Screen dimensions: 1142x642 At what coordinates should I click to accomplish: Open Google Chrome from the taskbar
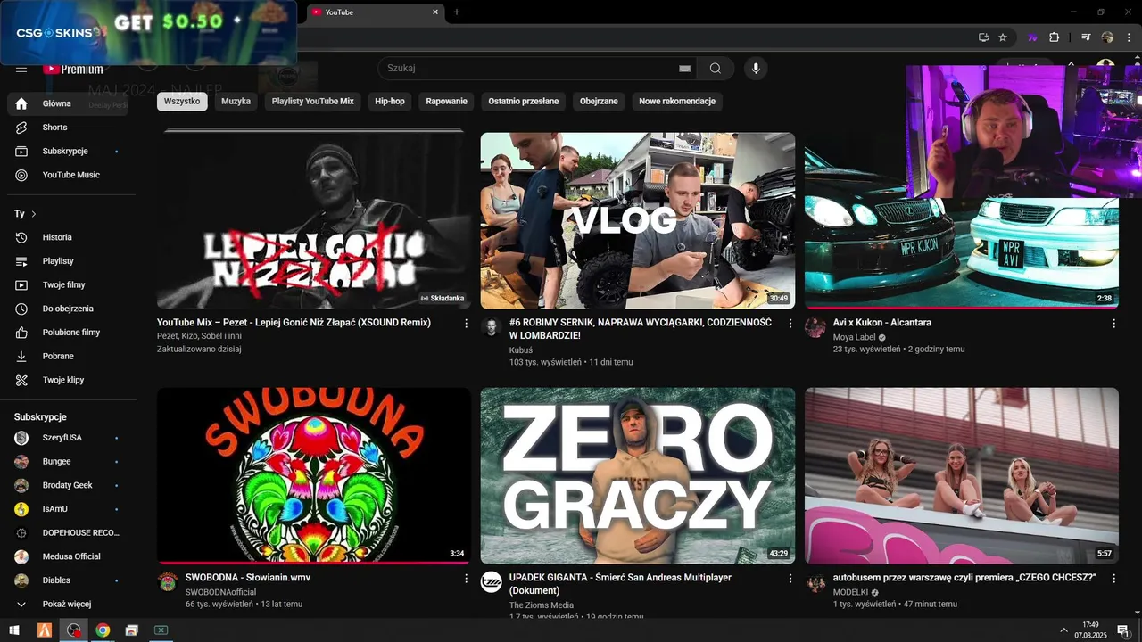103,630
